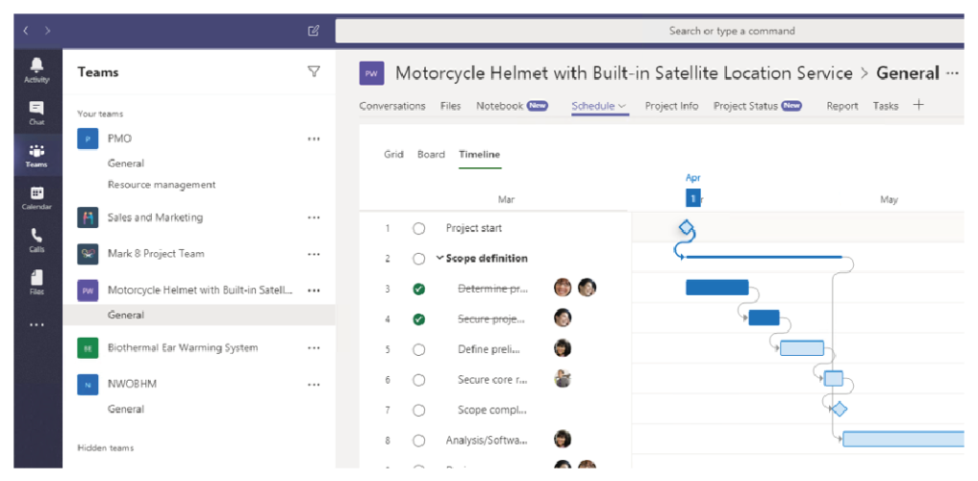Open the Files icon in sidebar
The image size is (978, 481).
[37, 282]
